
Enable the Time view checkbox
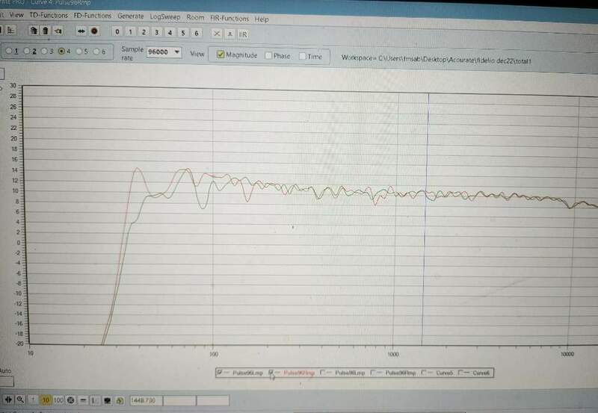[302, 56]
